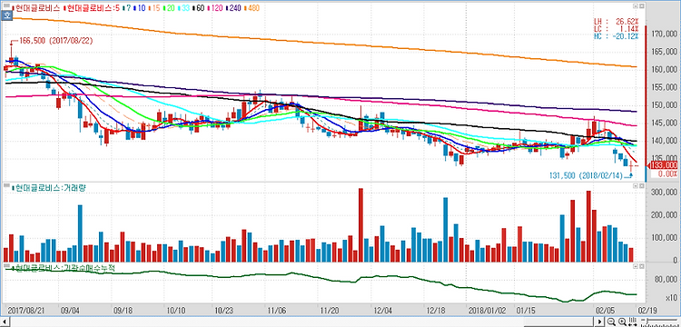The height and width of the screenshot is (327, 681).
Task: Click the 2018/01/02 date label
Action: point(488,311)
